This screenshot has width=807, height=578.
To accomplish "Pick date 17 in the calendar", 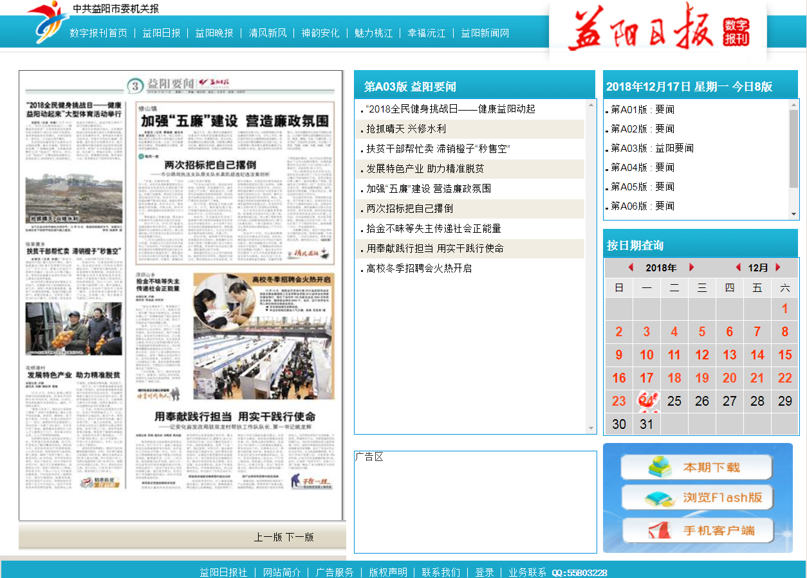I will (x=646, y=378).
